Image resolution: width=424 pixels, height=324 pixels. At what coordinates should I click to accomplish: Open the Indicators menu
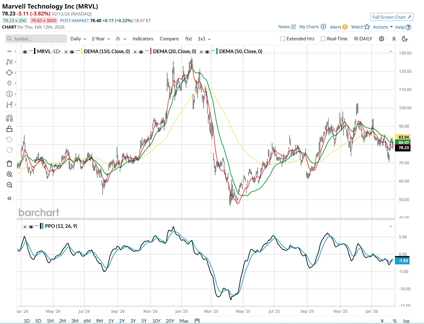pyautogui.click(x=143, y=39)
